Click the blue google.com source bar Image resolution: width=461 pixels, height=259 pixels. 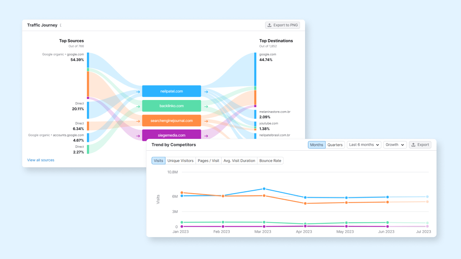coord(88,60)
